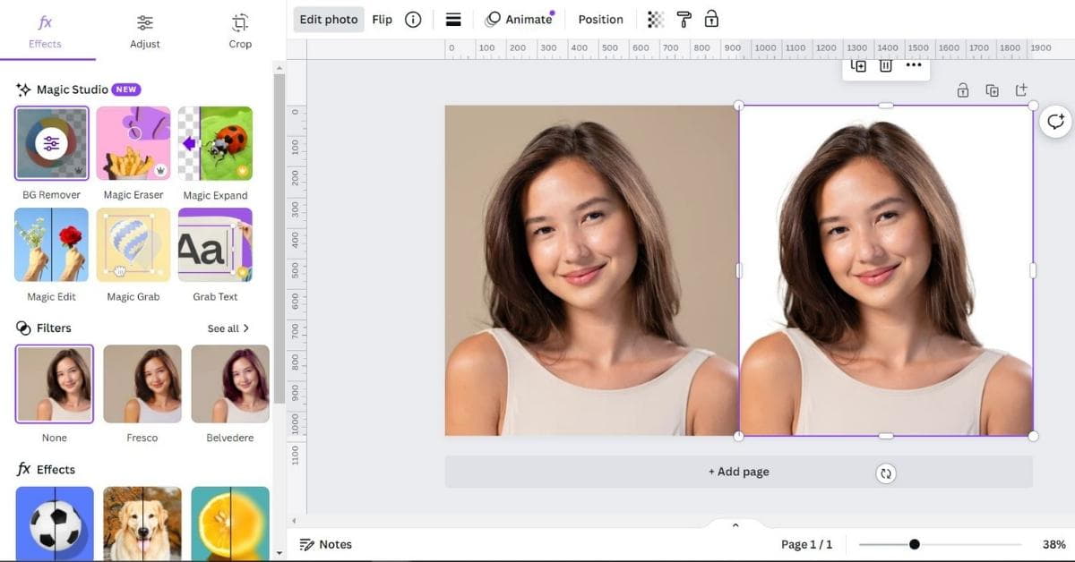Adjust the zoom slider handle
This screenshot has height=562, width=1075.
(914, 544)
